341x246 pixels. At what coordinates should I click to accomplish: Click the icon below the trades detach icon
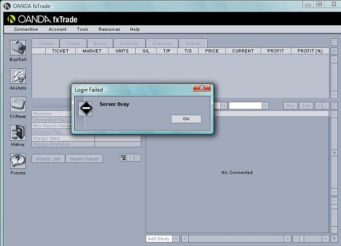pos(334,51)
